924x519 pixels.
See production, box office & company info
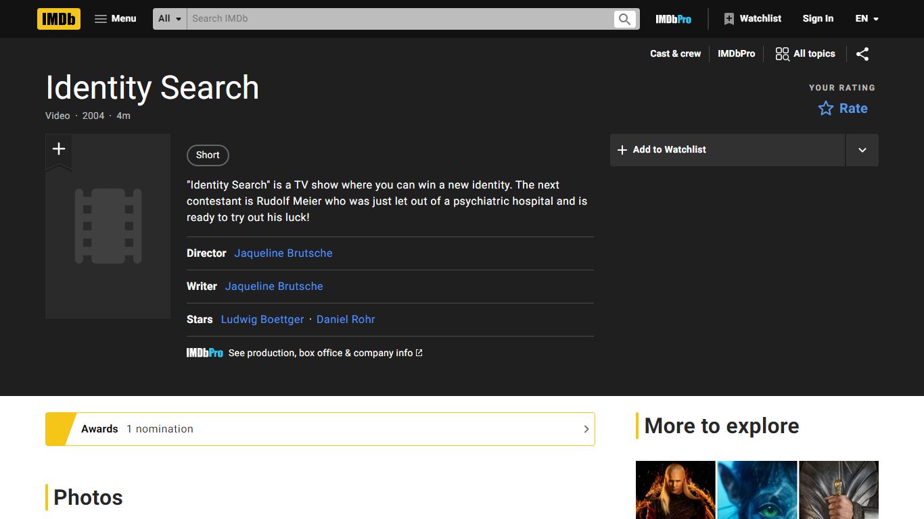pos(325,353)
